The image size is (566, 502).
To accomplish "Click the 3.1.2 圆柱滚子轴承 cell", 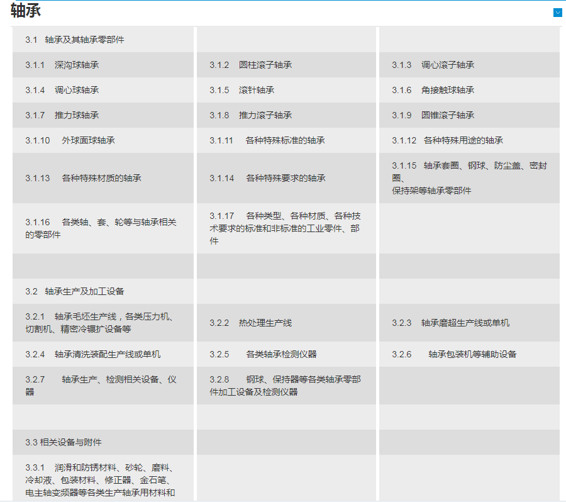I will point(286,65).
